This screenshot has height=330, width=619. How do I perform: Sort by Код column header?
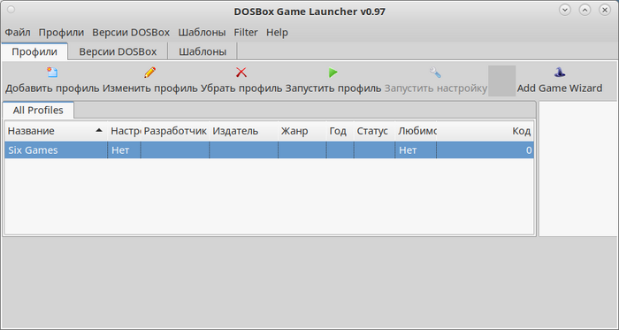pos(485,131)
